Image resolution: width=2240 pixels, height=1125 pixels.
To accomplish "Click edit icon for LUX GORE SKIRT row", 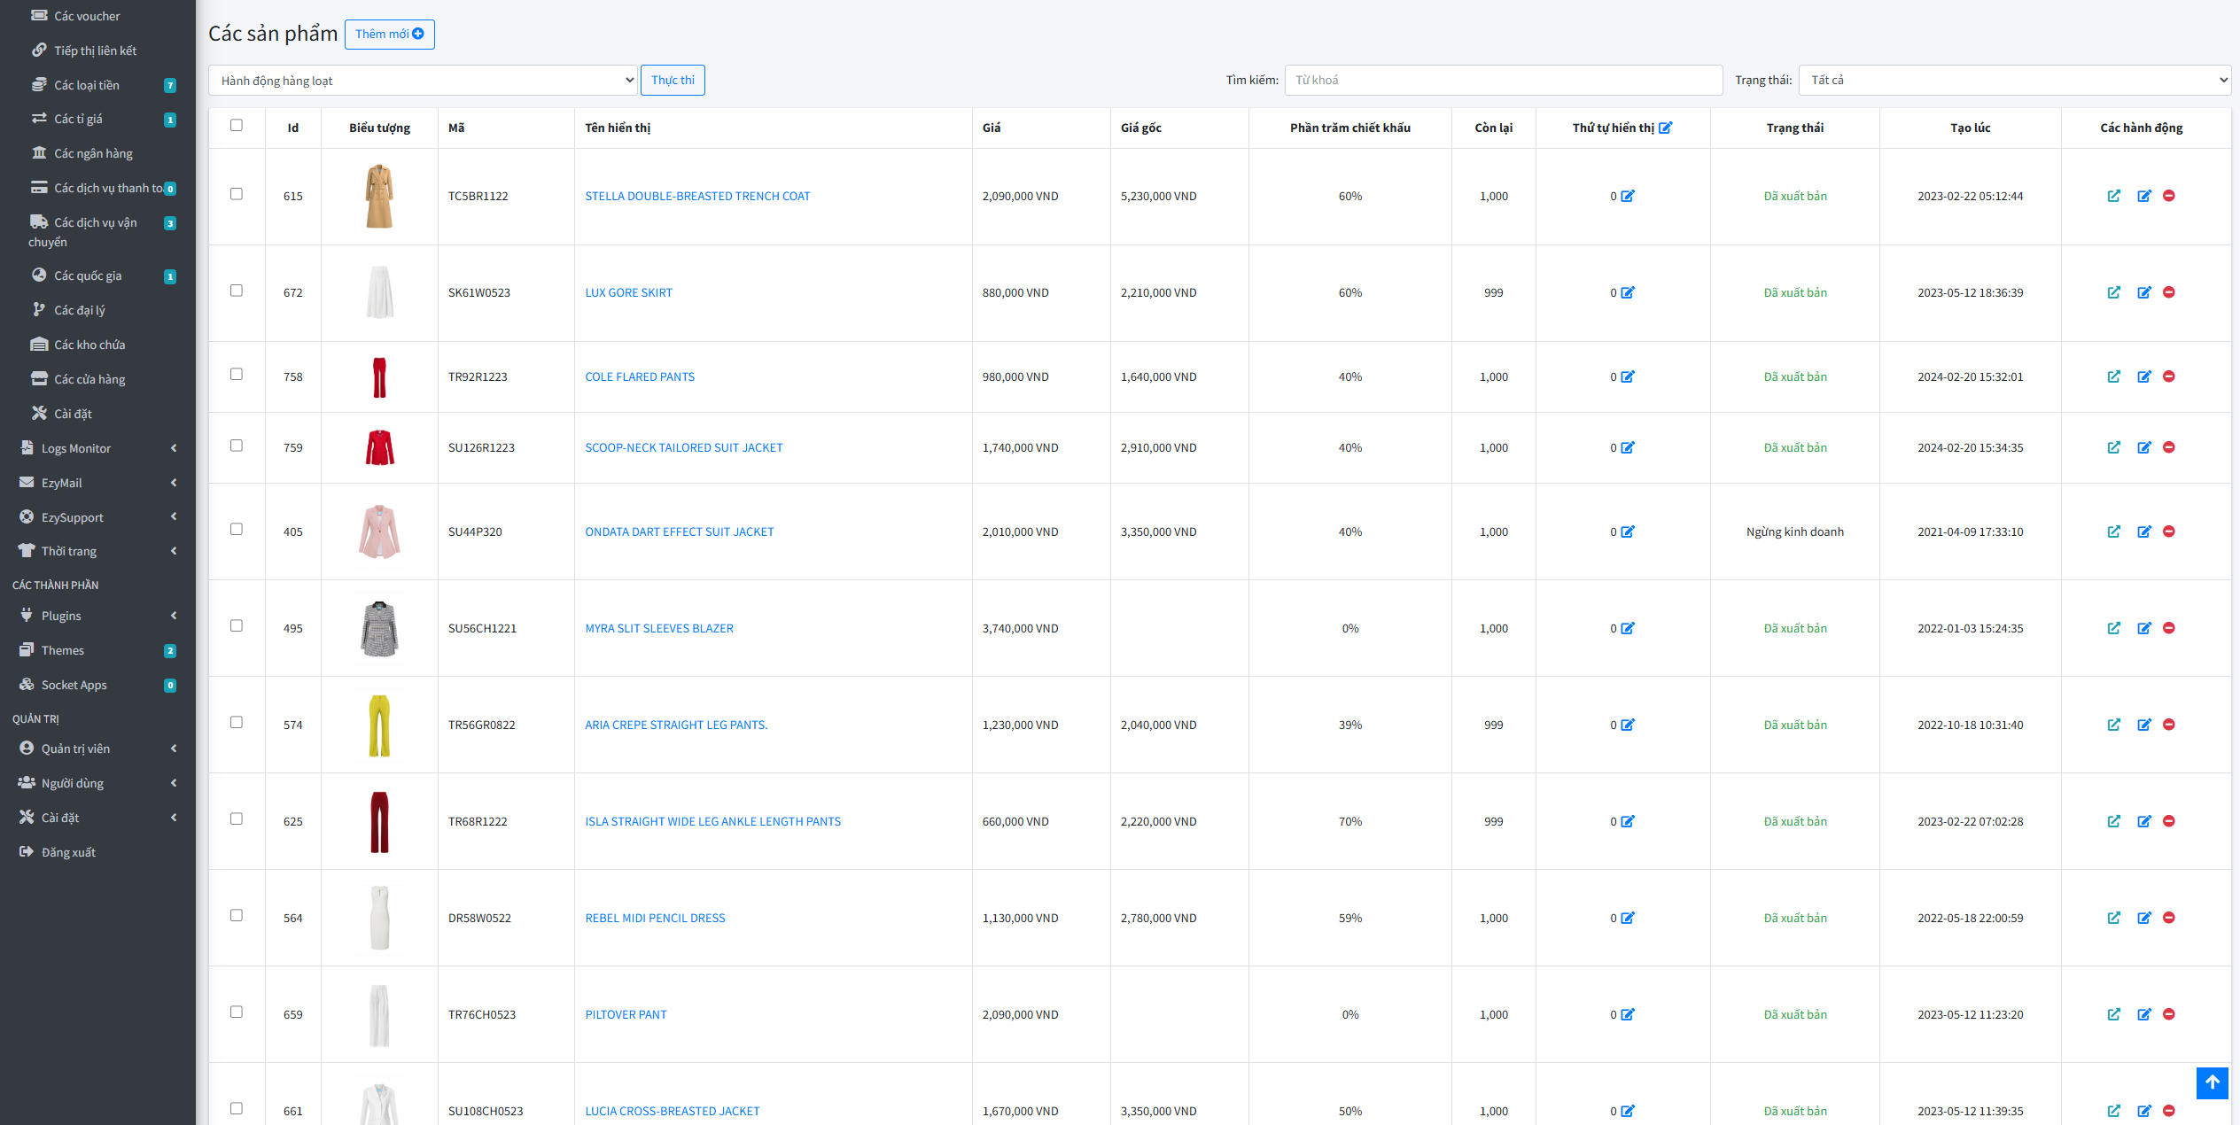I will click(x=2143, y=292).
